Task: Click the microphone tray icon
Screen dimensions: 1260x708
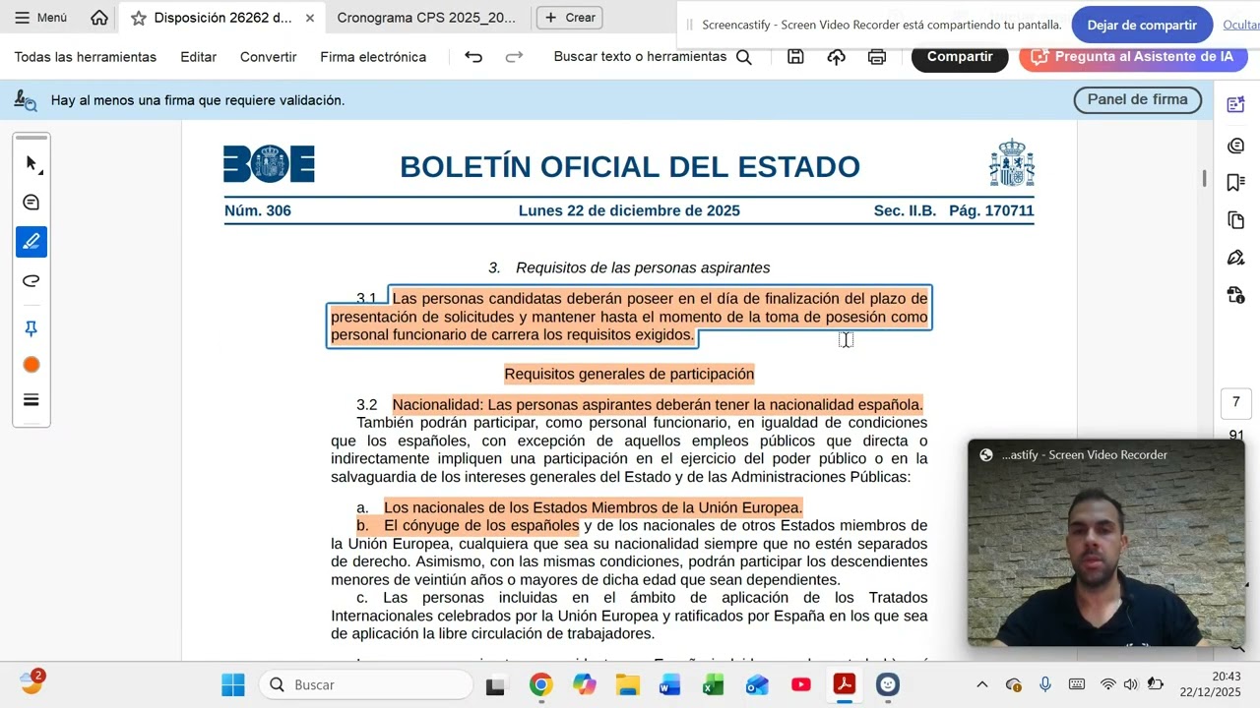Action: pyautogui.click(x=1044, y=684)
